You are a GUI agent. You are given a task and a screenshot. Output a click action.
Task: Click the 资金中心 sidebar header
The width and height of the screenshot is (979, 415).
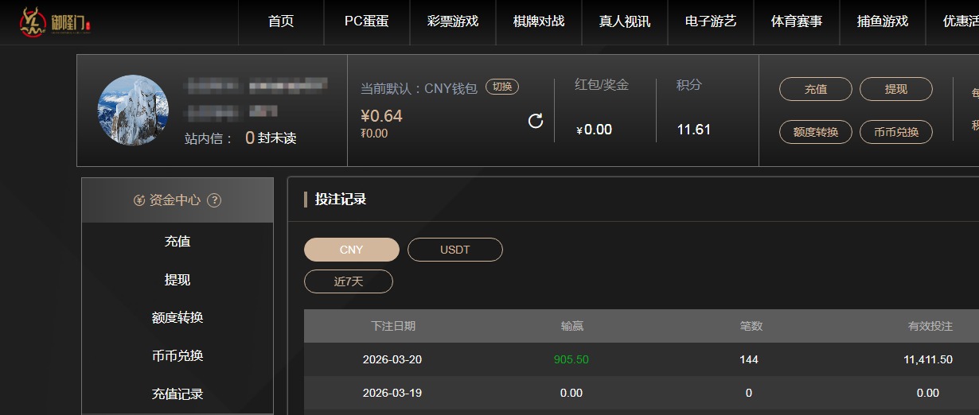click(x=177, y=200)
